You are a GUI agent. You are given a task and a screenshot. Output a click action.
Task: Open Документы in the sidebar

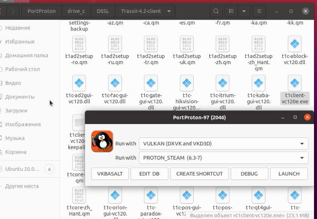[20, 97]
